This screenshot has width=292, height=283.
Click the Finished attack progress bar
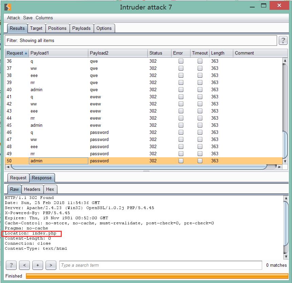pyautogui.click(x=156, y=276)
